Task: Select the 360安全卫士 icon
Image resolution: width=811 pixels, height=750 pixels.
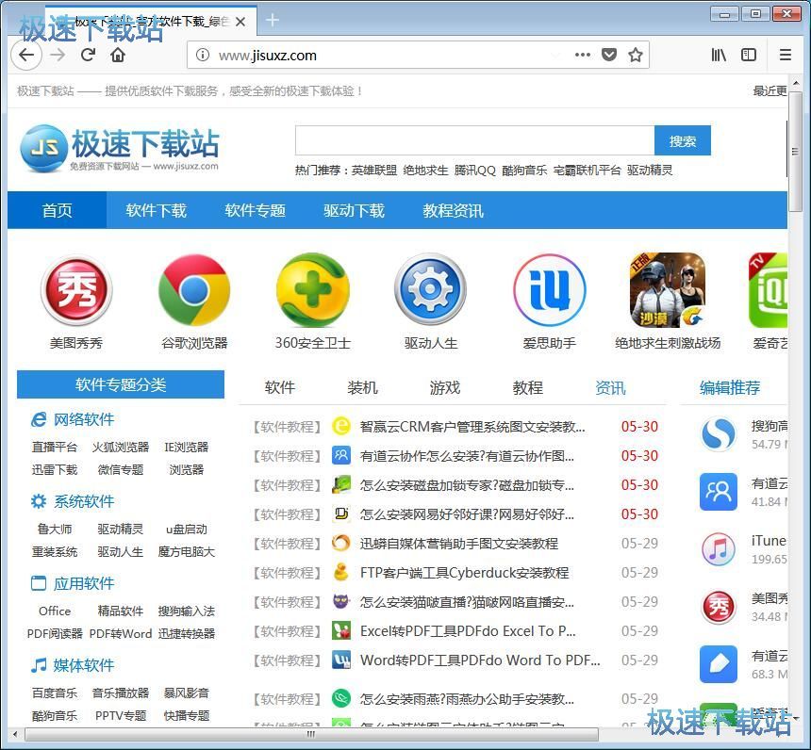Action: (x=312, y=290)
